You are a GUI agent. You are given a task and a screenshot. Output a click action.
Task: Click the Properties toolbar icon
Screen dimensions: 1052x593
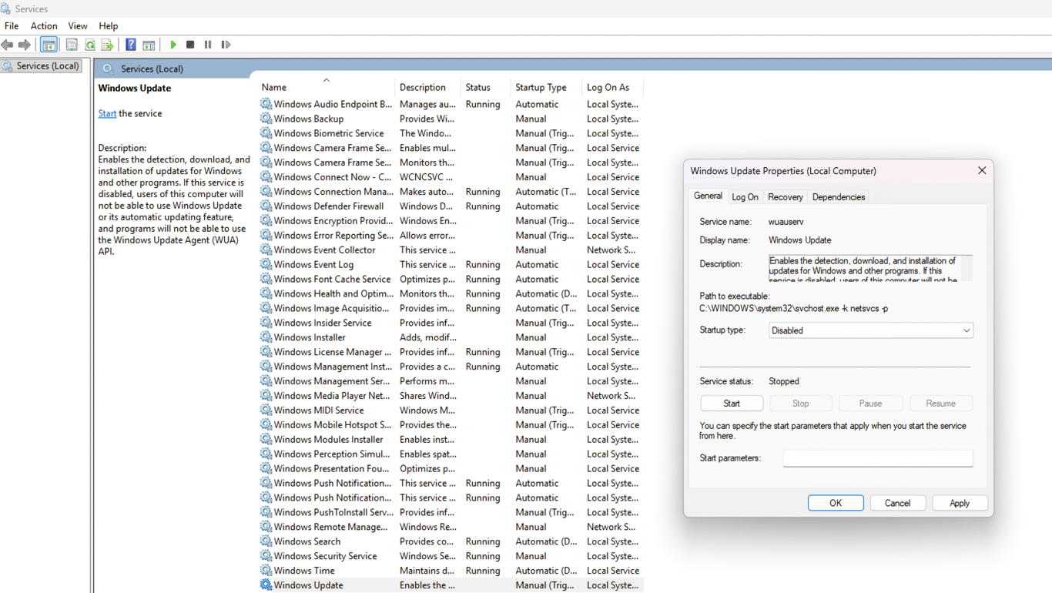pyautogui.click(x=72, y=45)
